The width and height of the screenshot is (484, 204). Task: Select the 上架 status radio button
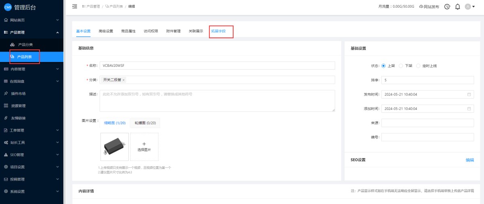(x=383, y=66)
